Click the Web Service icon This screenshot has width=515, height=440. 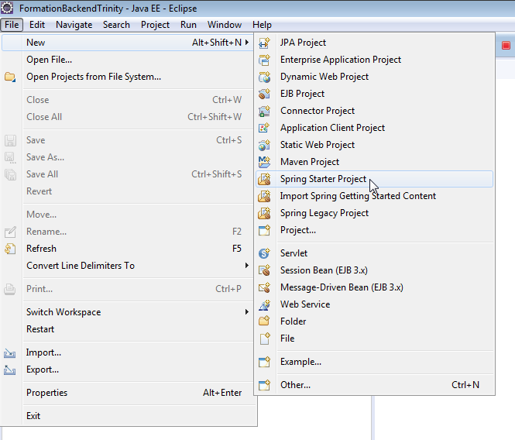[x=264, y=304]
